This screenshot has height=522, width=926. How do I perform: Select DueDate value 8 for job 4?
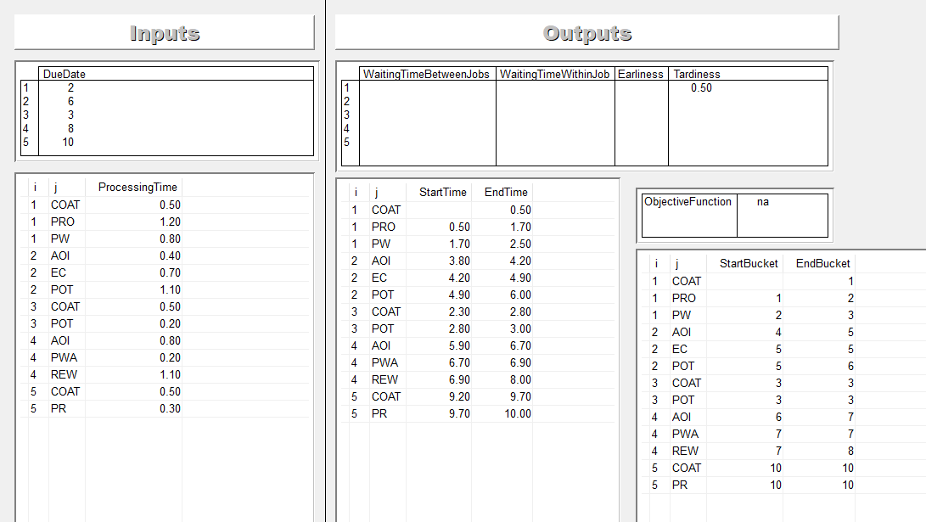click(70, 129)
